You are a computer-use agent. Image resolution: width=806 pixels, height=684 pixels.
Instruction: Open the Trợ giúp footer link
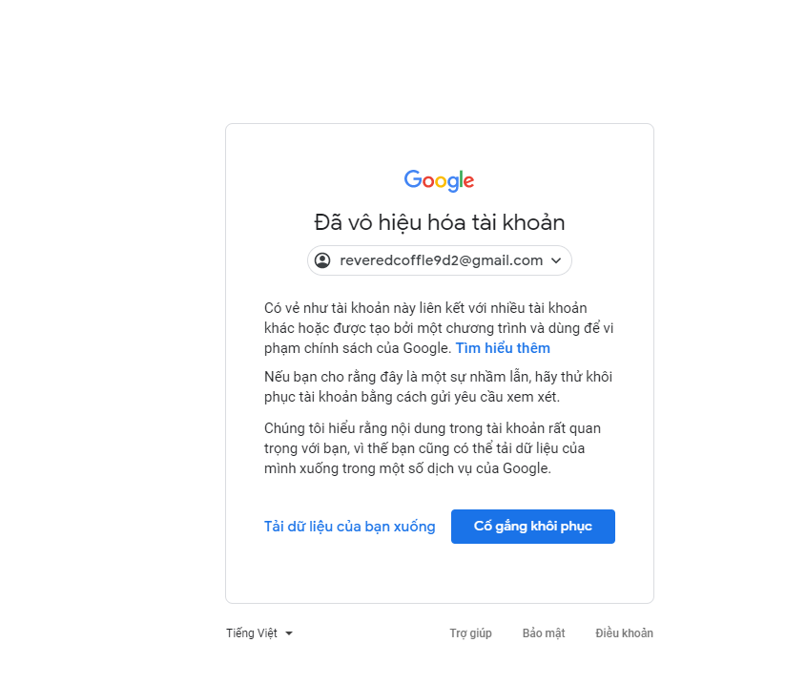(x=470, y=633)
